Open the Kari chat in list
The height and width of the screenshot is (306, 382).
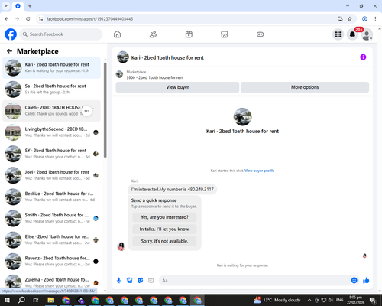tap(51, 68)
